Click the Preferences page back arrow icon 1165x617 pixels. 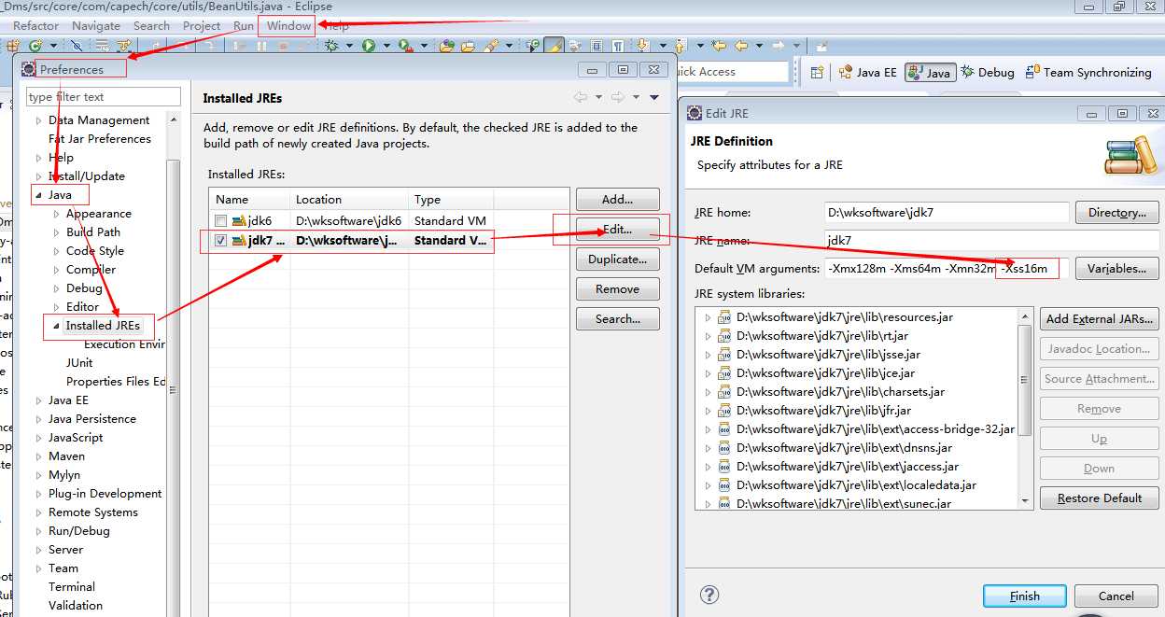(581, 97)
